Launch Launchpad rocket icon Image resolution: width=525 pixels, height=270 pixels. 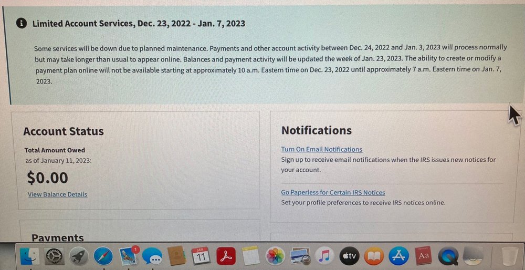tap(79, 256)
